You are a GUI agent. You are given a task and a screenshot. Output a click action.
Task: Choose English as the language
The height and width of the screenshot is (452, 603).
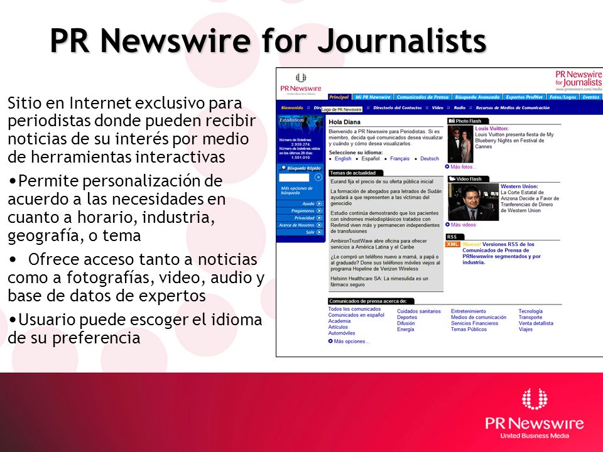click(x=343, y=159)
